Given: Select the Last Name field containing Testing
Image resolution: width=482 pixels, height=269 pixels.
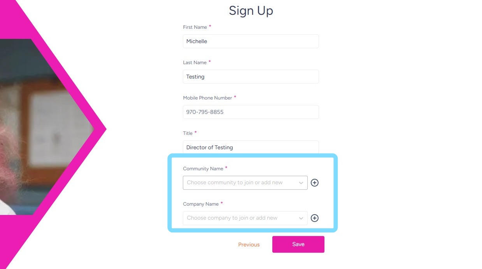Looking at the screenshot, I should point(251,77).
